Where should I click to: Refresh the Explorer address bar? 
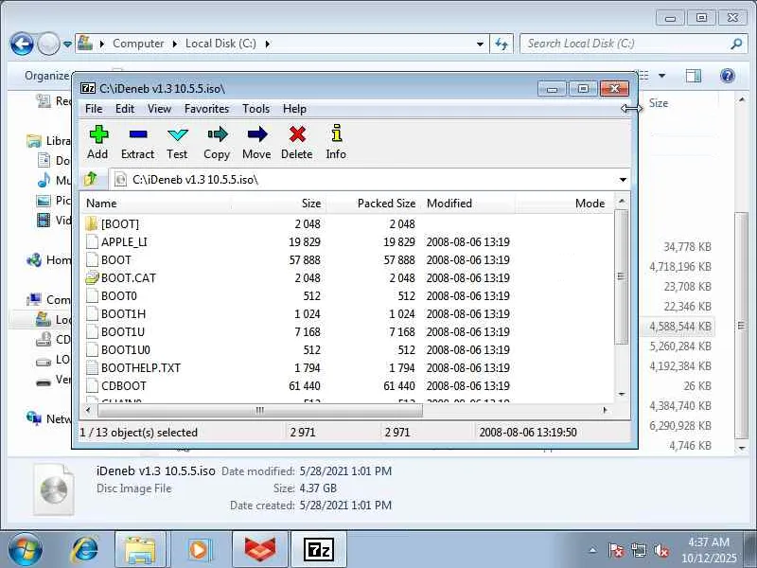tap(502, 44)
